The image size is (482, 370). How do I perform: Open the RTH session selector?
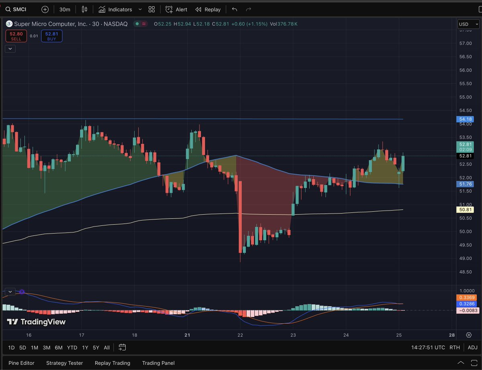455,347
